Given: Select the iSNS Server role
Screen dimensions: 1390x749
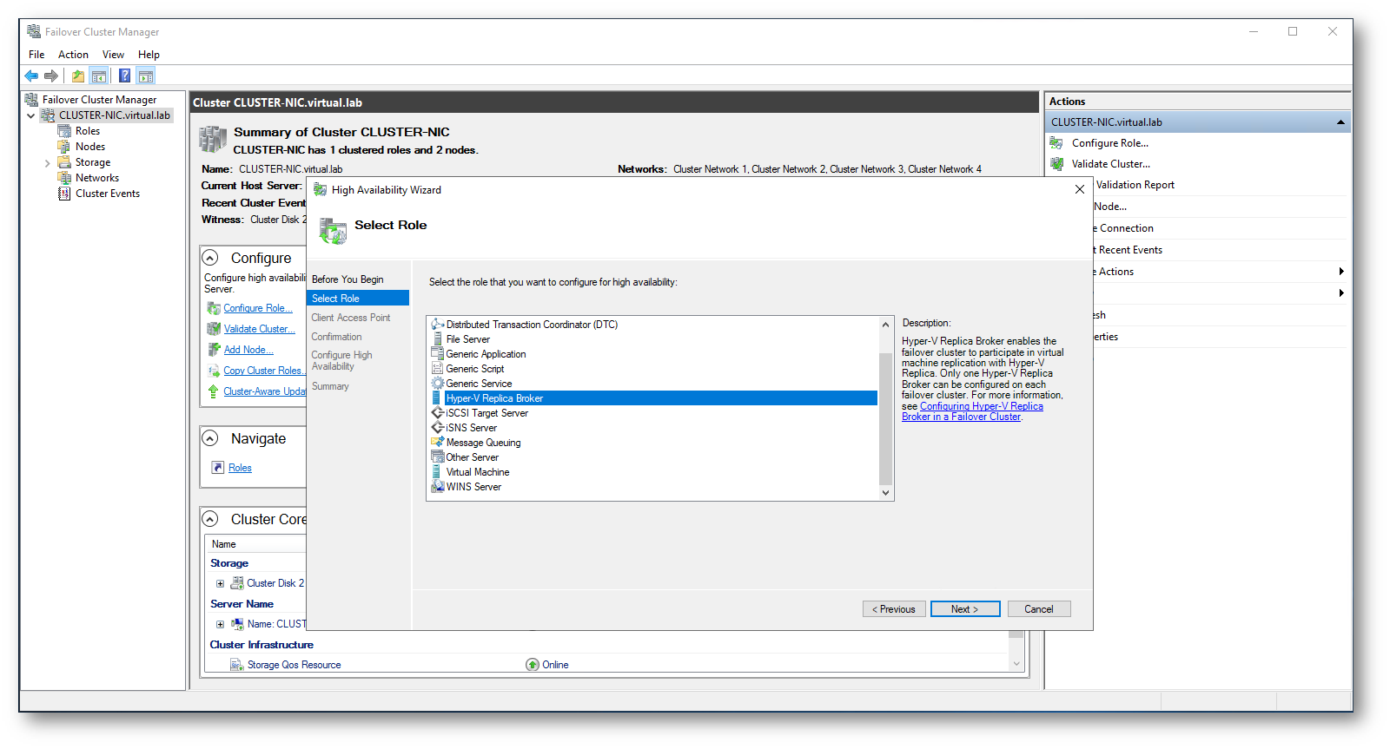Looking at the screenshot, I should (471, 428).
